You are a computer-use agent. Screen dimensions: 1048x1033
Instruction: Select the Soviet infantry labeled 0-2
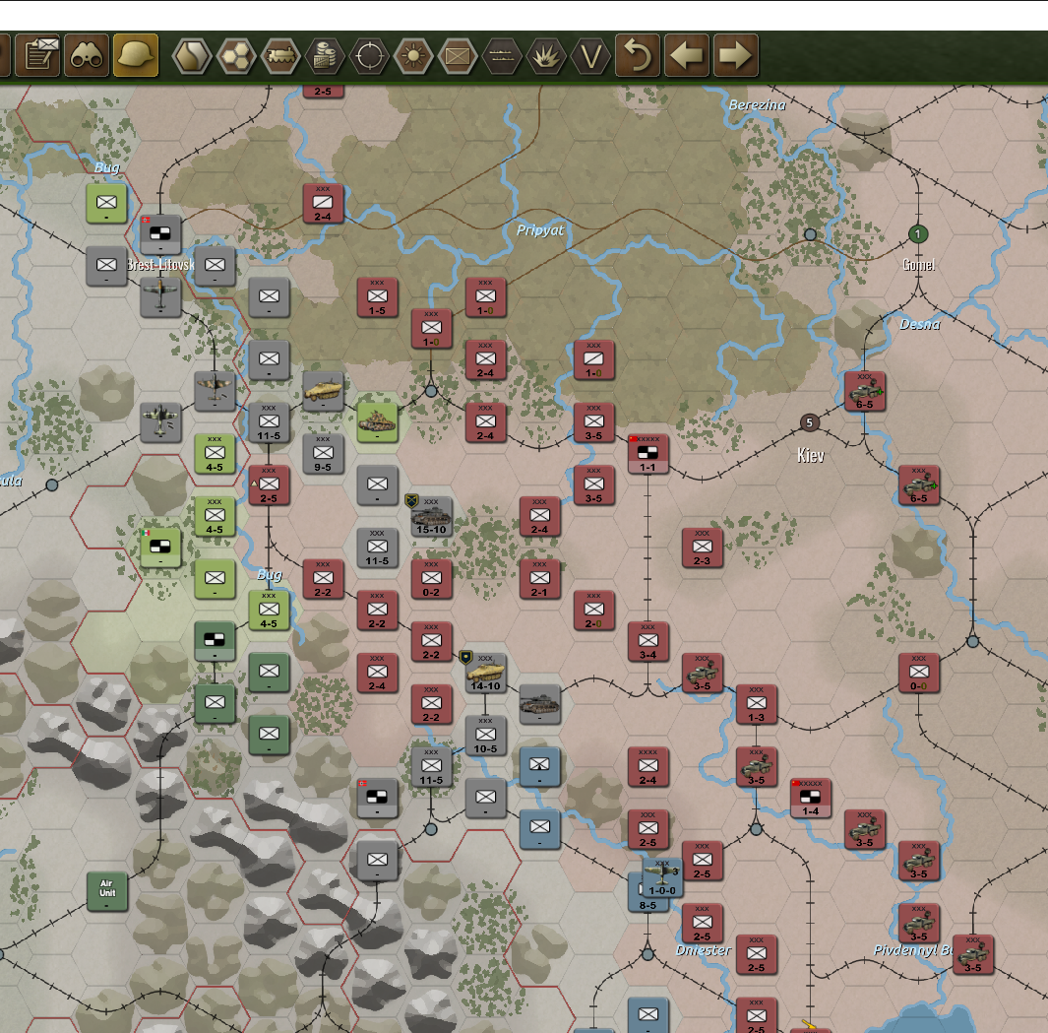(431, 578)
